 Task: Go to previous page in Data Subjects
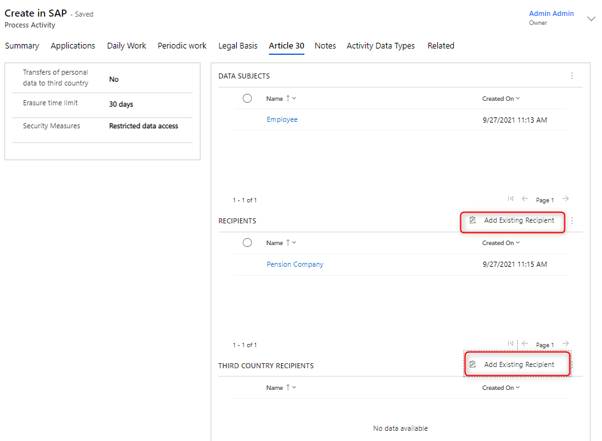(525, 199)
